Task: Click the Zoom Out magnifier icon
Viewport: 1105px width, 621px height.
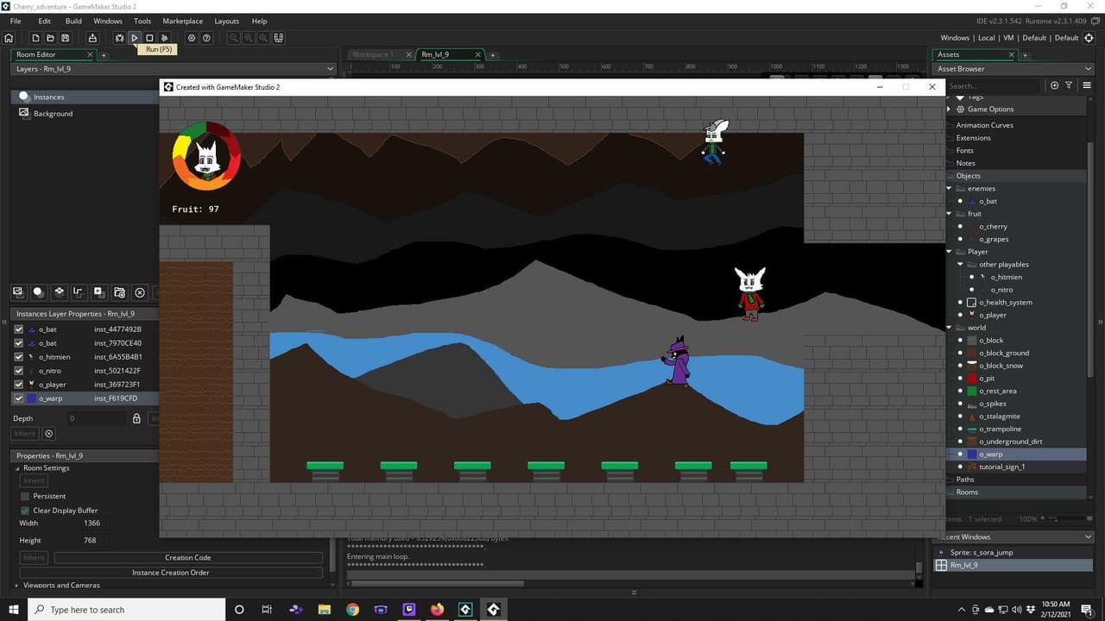Action: (234, 38)
